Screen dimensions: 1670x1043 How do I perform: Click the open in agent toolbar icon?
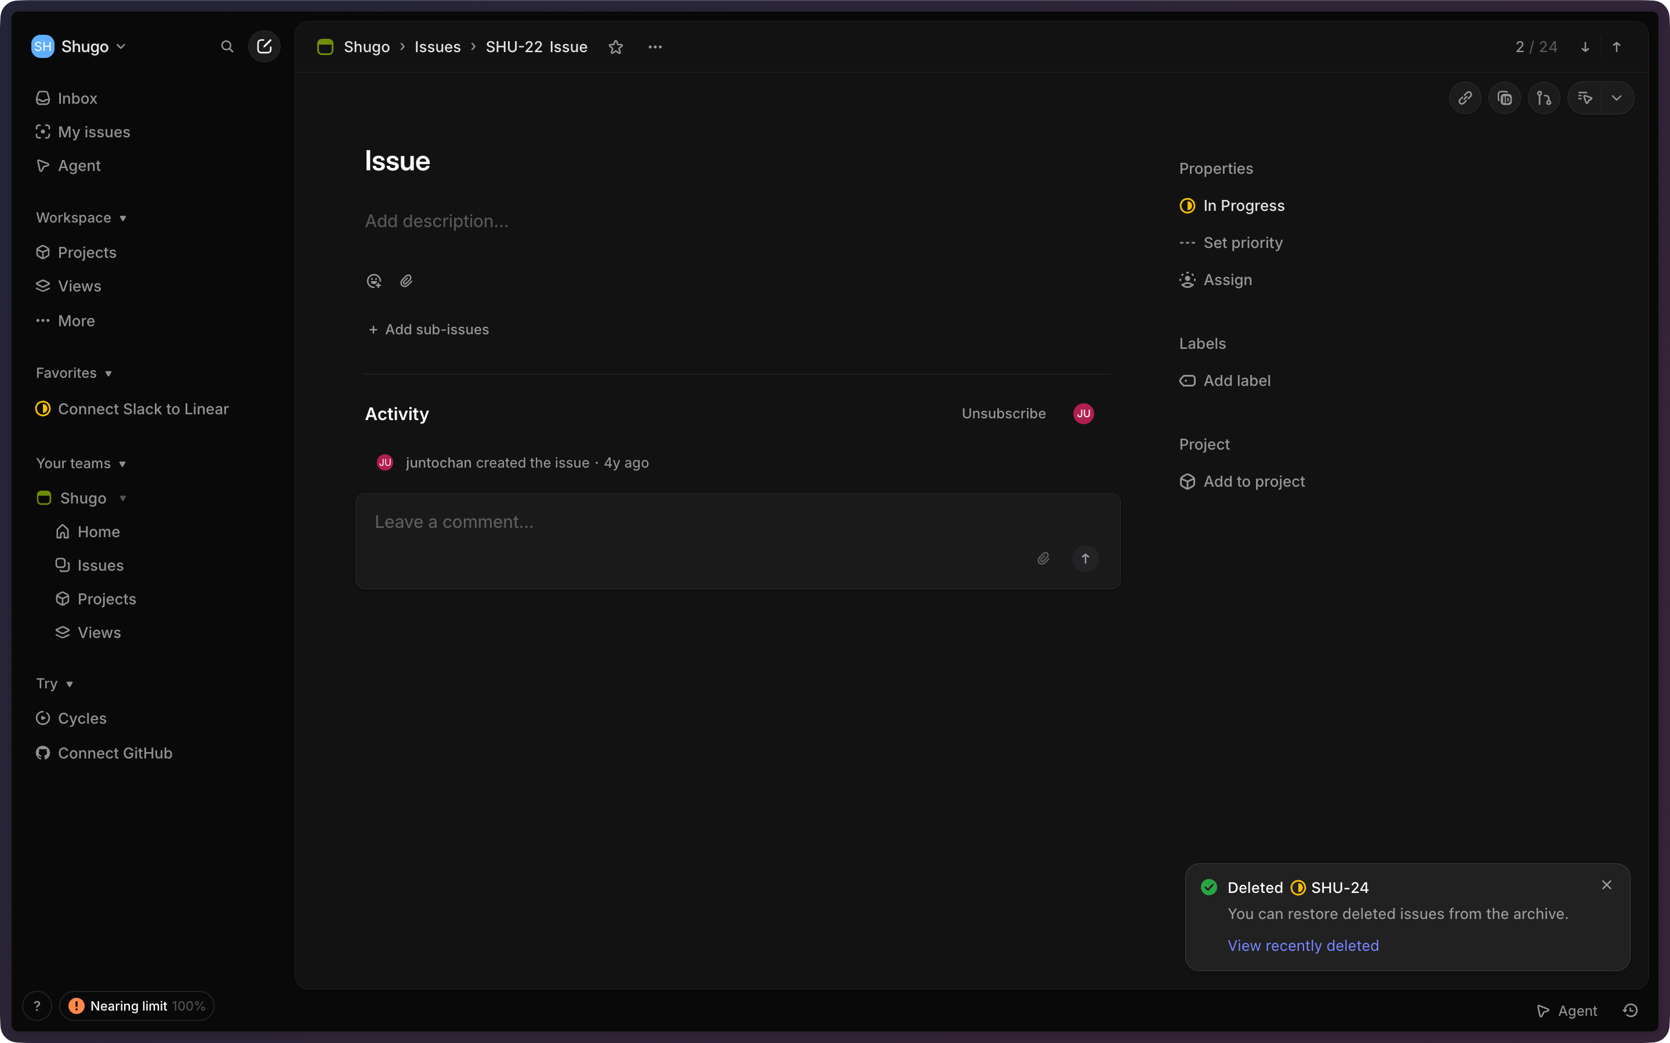pos(1585,98)
